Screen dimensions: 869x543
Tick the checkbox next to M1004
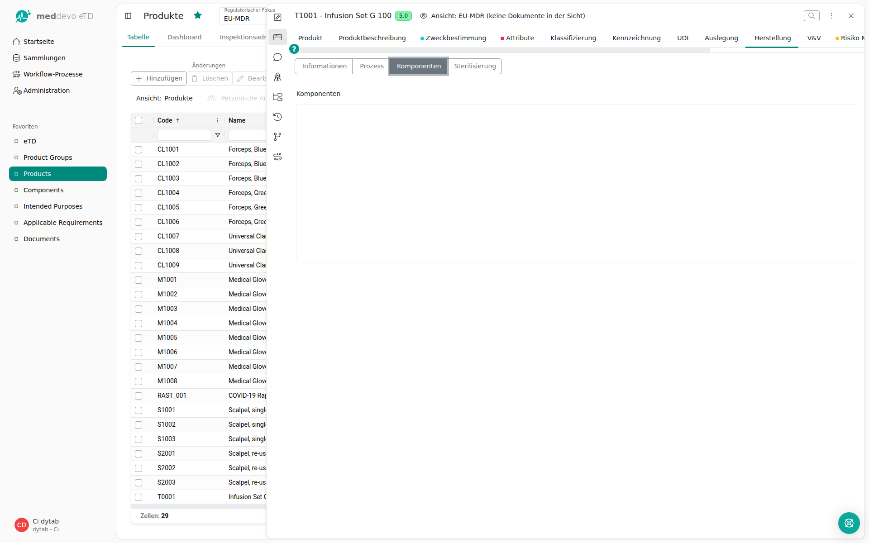(138, 324)
